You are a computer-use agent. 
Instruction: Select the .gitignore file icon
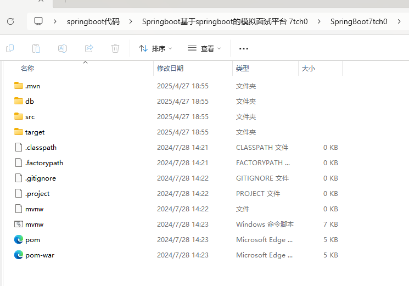[x=19, y=178]
